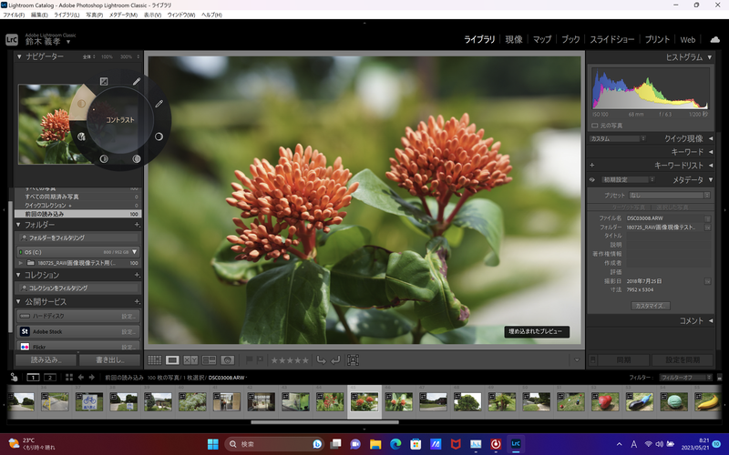Viewport: 729px width, 455px height.
Task: Open the フィルターオフ filter dropdown
Action: click(x=685, y=378)
